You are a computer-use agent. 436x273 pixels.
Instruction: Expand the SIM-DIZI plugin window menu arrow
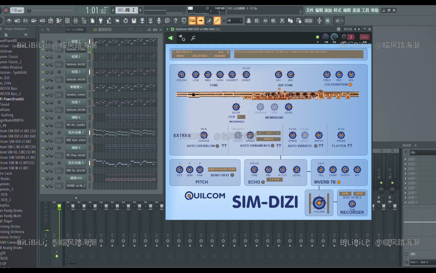click(x=167, y=29)
